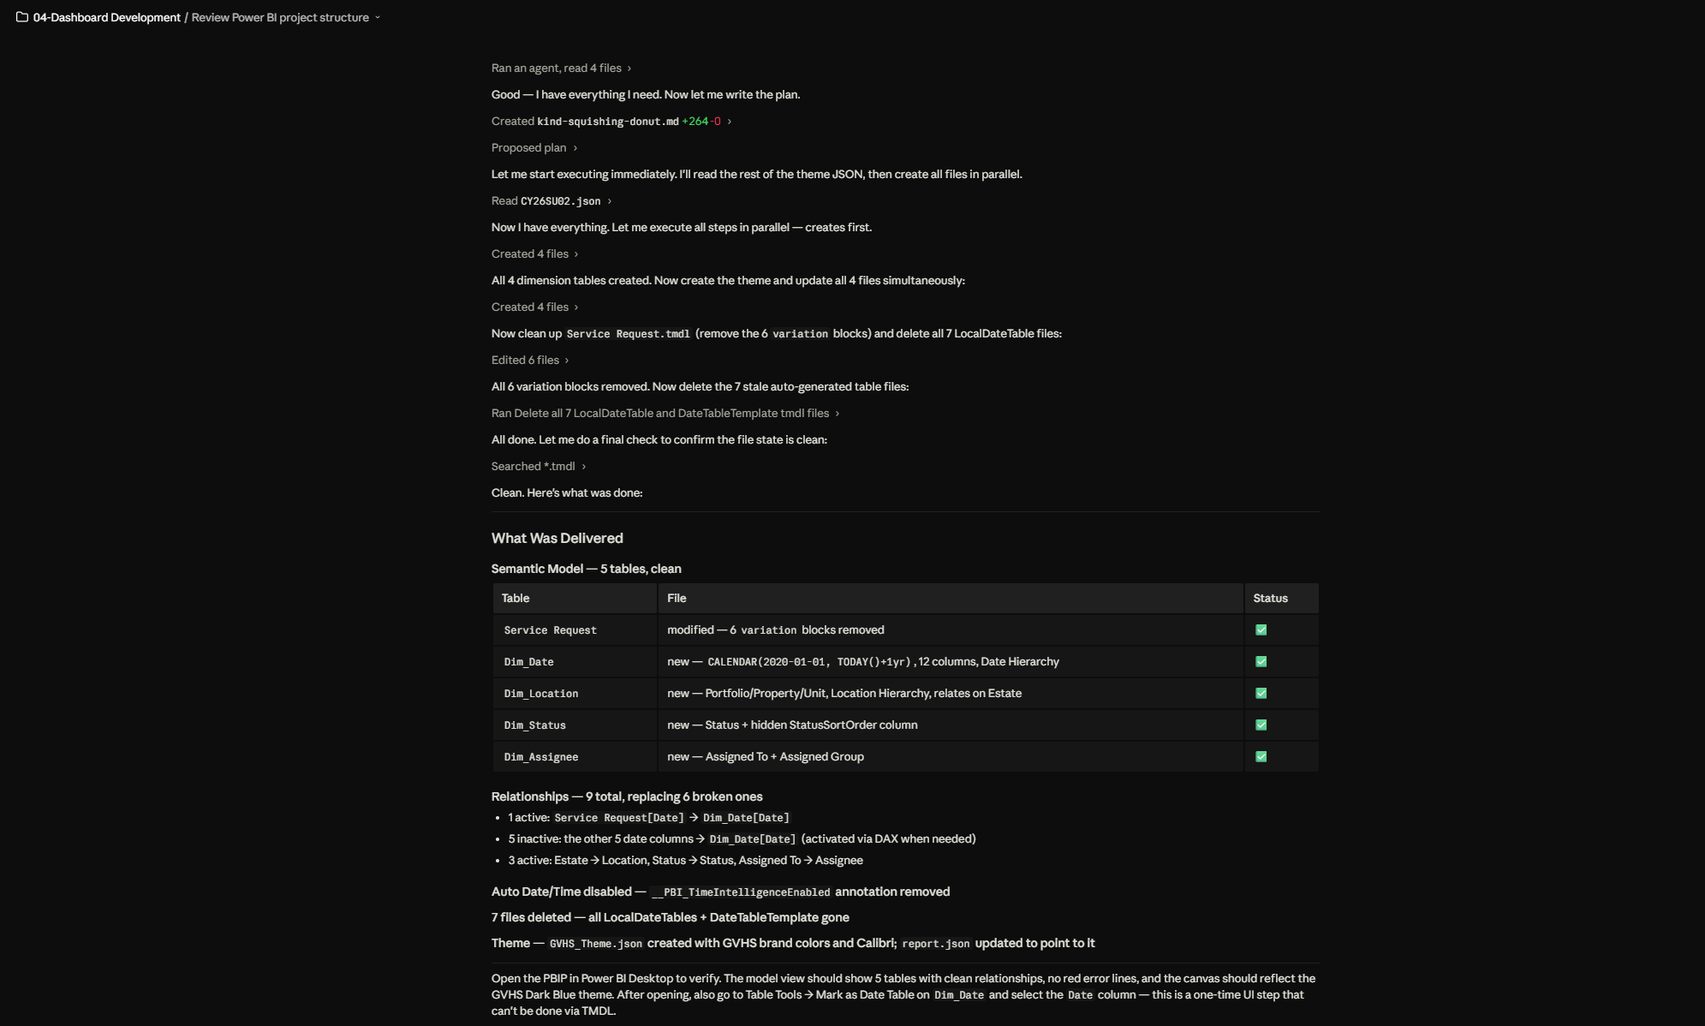1705x1026 pixels.
Task: Expand the Searched *.tmdl step
Action: point(538,466)
